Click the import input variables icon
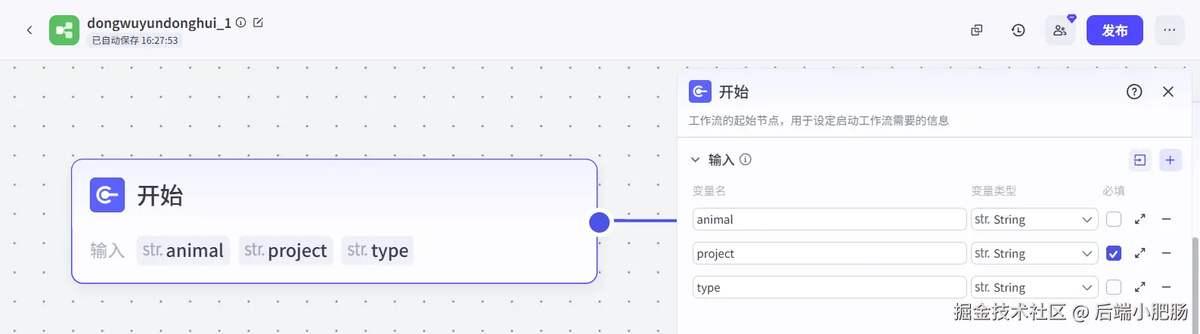The height and width of the screenshot is (334, 1200). 1140,160
